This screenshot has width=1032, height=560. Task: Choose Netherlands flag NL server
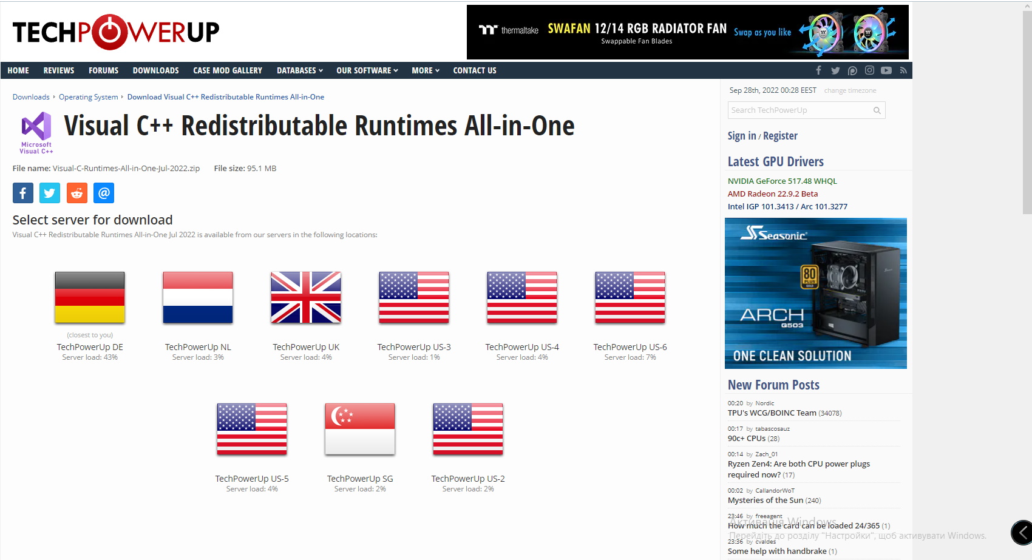point(198,297)
